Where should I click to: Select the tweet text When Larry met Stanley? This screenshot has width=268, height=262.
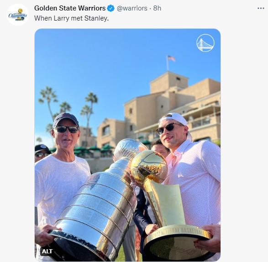click(71, 18)
